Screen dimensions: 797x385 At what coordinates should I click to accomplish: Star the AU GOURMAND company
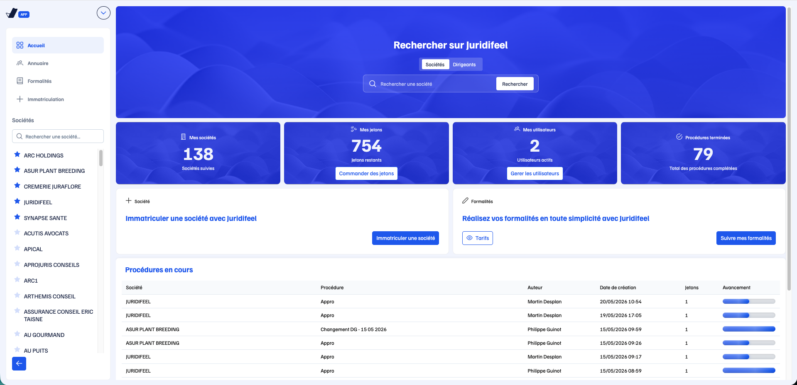(17, 334)
